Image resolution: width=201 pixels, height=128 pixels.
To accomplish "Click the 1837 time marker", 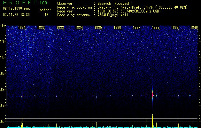I will 137,27.
